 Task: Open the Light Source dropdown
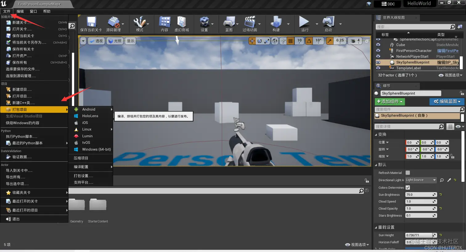[421, 180]
